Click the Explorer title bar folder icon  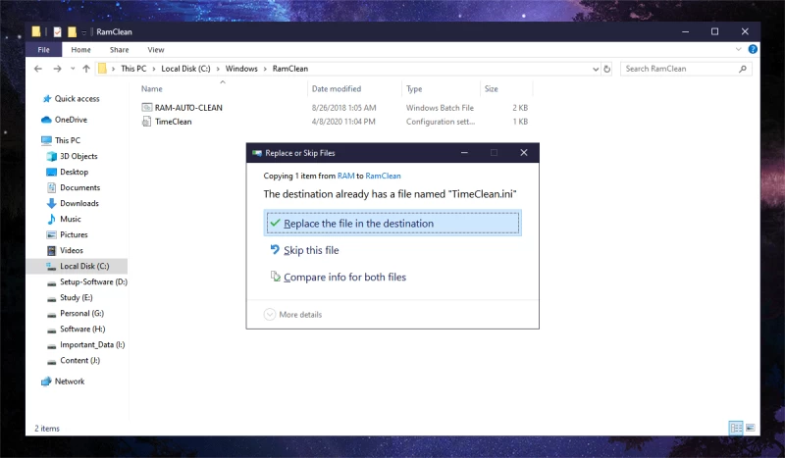pyautogui.click(x=36, y=31)
